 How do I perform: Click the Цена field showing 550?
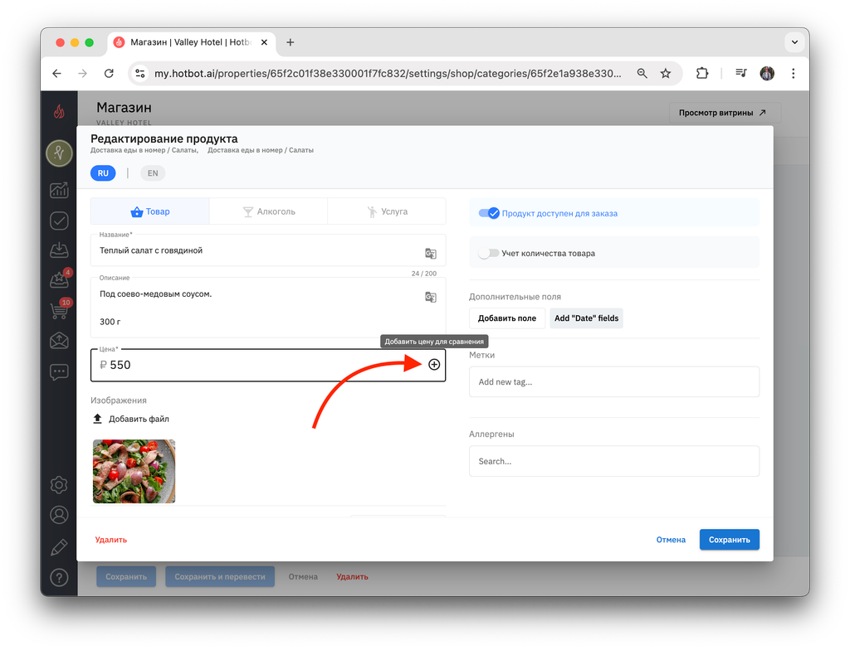(268, 365)
